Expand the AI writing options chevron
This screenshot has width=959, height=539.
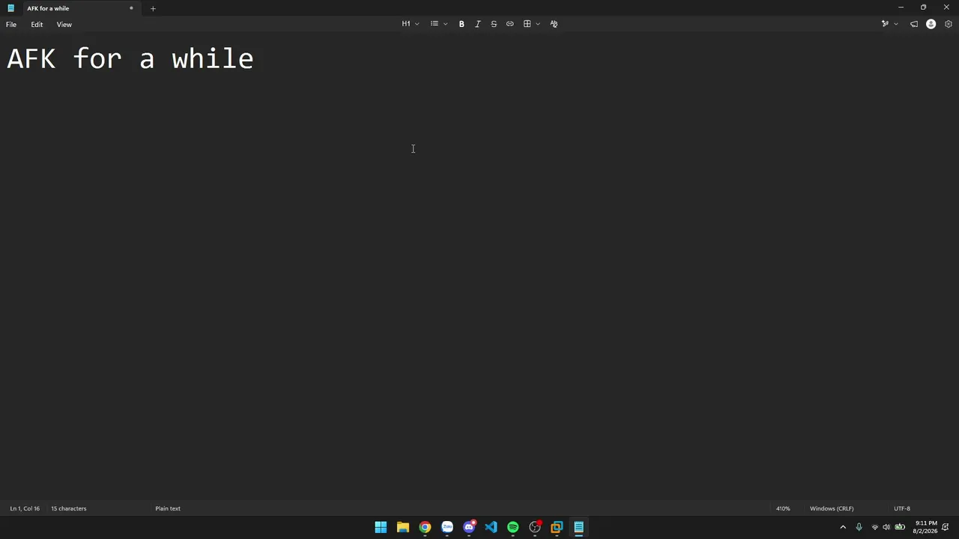[896, 24]
